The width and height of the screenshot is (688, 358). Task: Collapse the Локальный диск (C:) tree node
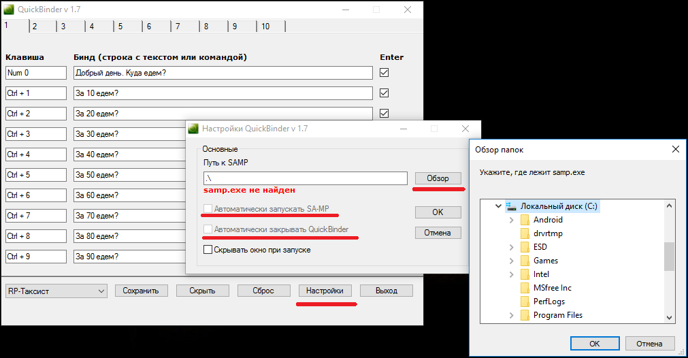point(499,206)
